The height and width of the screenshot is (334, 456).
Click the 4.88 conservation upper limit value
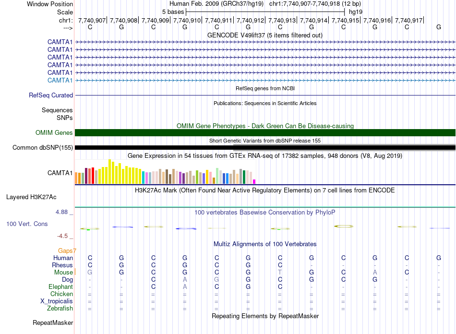pos(61,212)
